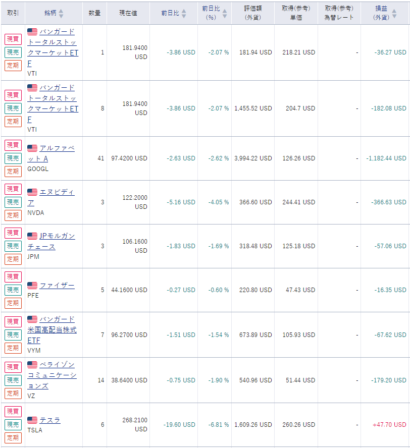Screen dimensions: 410x448
Task: Sort ascending by 前日比(%) column arrow
Action: coord(225,11)
